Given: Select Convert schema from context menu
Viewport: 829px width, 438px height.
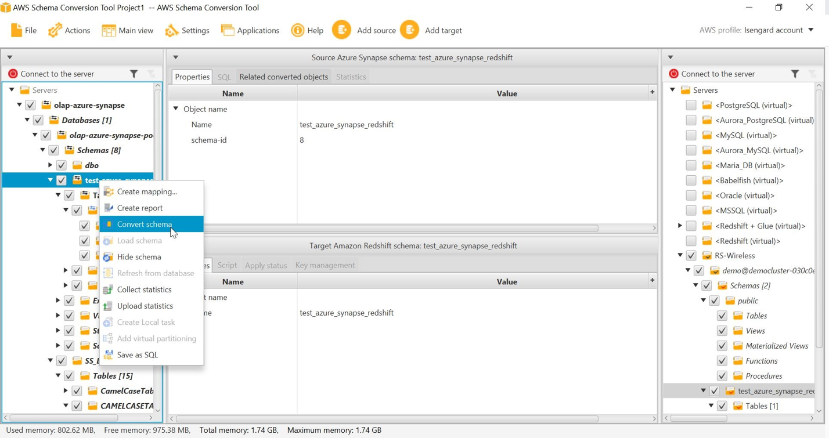Looking at the screenshot, I should coord(152,224).
